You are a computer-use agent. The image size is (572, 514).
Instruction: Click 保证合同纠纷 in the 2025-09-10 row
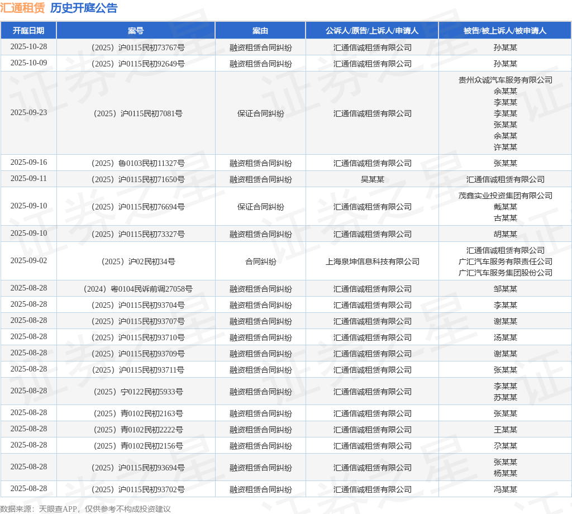click(x=260, y=207)
